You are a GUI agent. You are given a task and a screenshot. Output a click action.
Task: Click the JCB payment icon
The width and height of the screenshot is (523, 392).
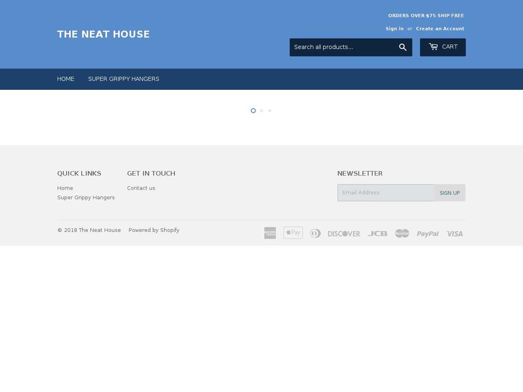click(x=377, y=234)
